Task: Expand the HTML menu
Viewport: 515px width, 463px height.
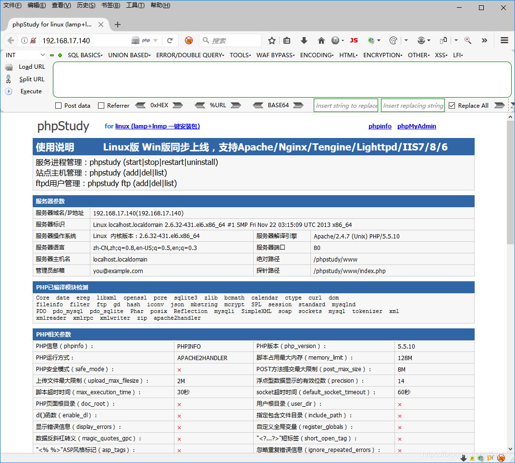Action: tap(348, 55)
